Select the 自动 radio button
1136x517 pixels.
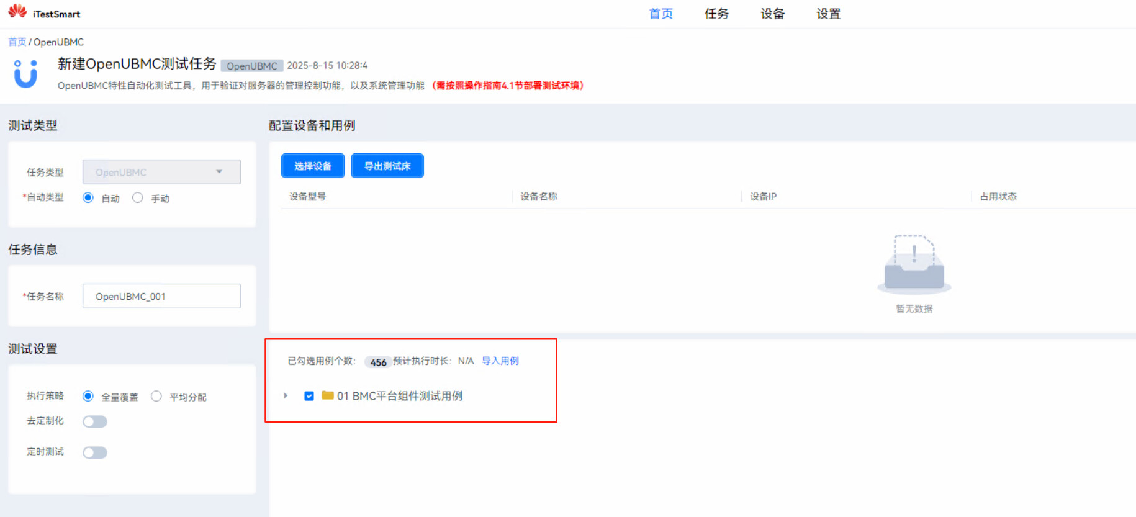click(x=88, y=197)
